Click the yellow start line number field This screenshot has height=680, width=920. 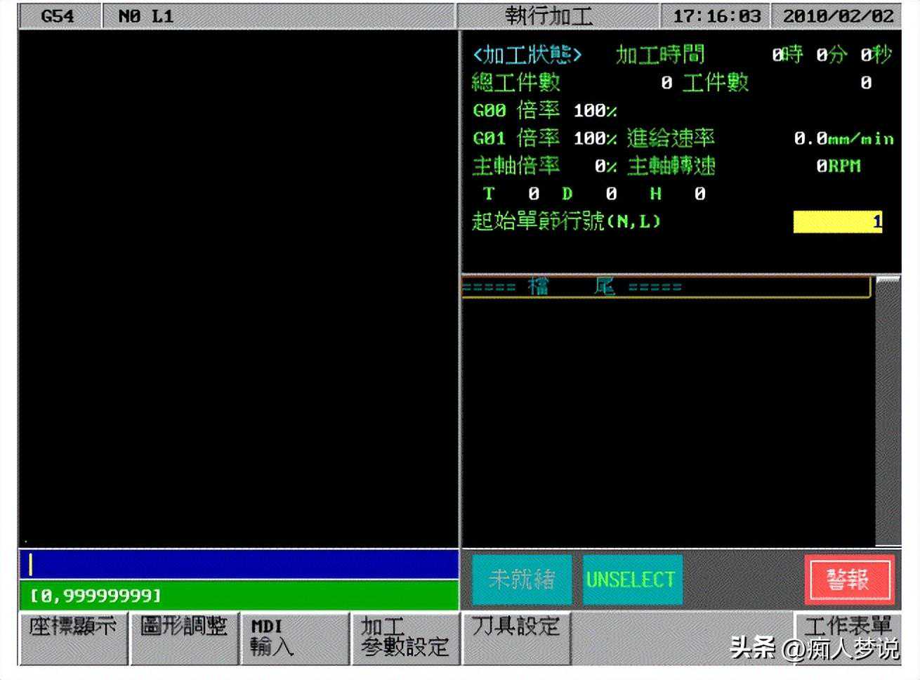[837, 222]
